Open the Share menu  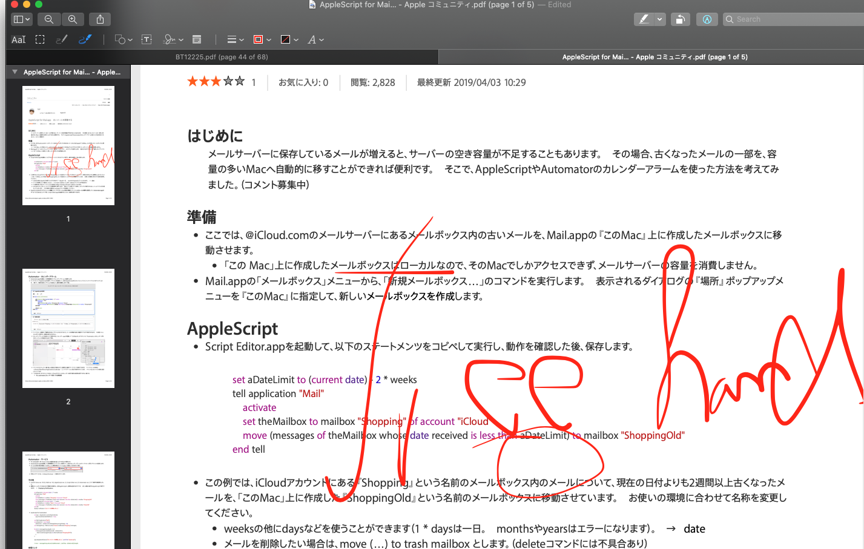coord(100,19)
